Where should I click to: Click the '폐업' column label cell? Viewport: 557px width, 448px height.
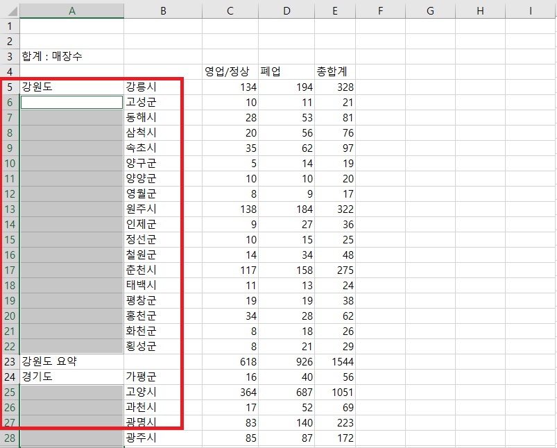286,71
